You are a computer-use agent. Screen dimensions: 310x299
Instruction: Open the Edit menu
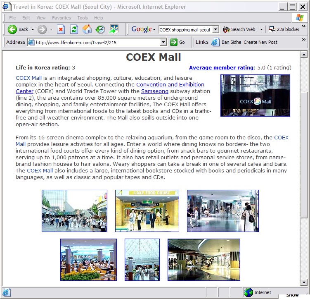click(x=26, y=18)
